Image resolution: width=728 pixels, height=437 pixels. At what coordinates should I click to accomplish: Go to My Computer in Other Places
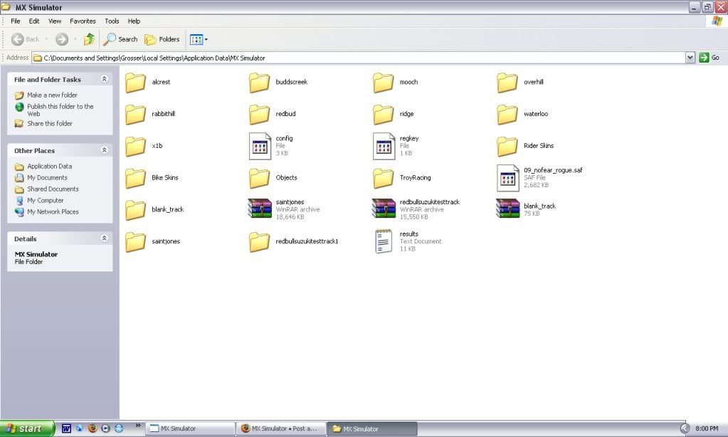click(x=45, y=201)
